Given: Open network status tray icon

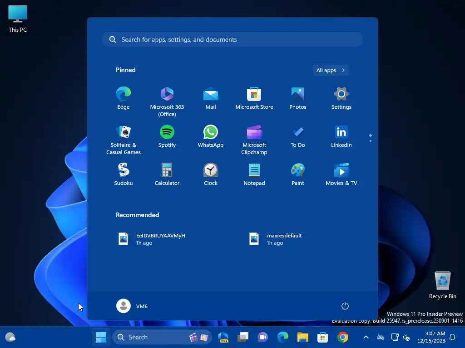Looking at the screenshot, I should 395,337.
